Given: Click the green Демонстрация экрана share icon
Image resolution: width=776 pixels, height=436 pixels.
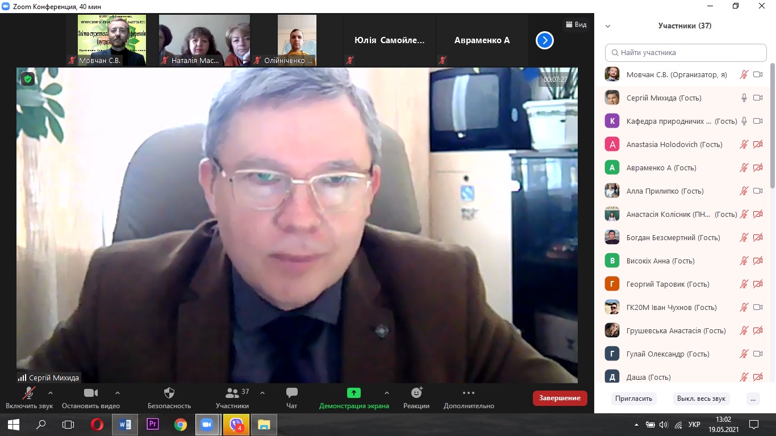Looking at the screenshot, I should 354,393.
